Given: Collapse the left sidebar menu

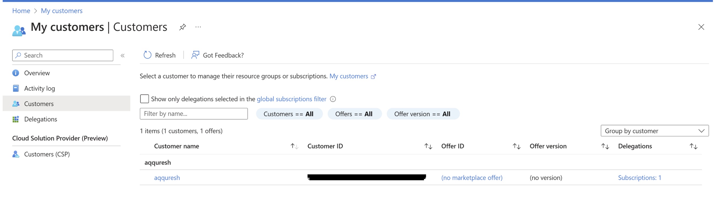Looking at the screenshot, I should pos(122,56).
